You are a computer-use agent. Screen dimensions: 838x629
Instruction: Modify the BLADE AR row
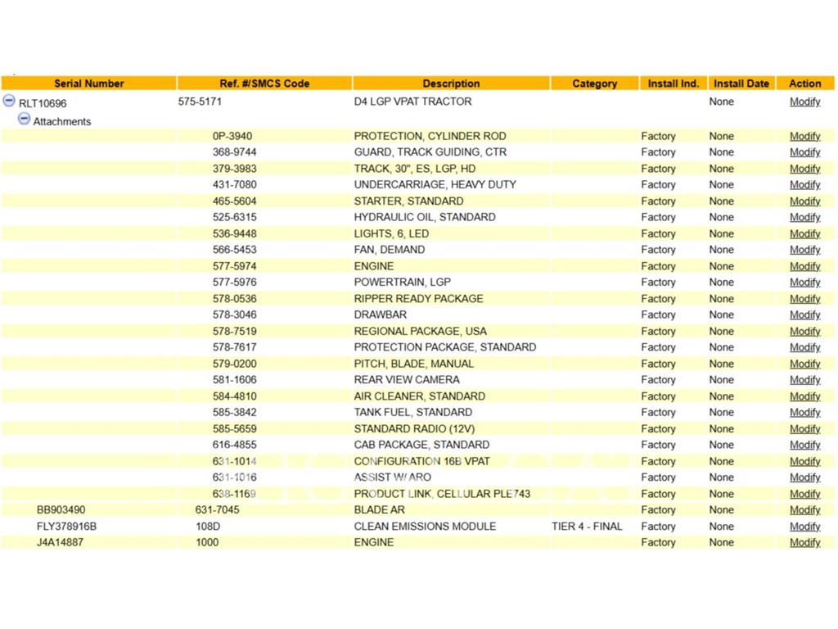[x=805, y=510]
